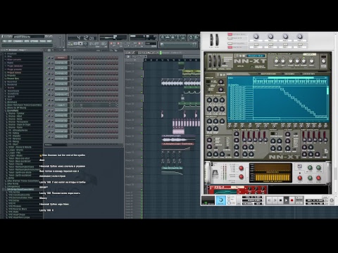This screenshot has height=253, width=338.
Task: Expand Mixer presets folder in FL browser
Action: point(14,60)
